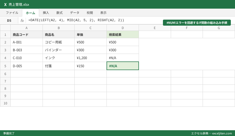This screenshot has width=235, height=136.
Task: Switch to the ホーム tab
Action: pos(31,13)
